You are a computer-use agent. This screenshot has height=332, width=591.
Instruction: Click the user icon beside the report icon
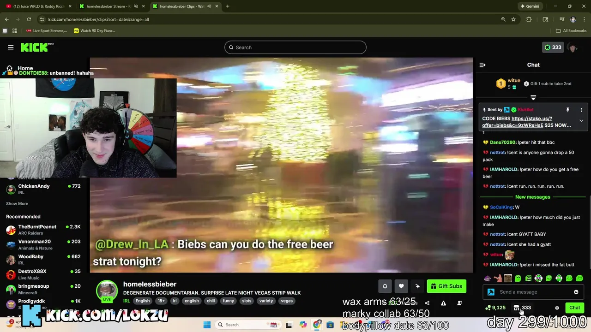[x=459, y=303]
